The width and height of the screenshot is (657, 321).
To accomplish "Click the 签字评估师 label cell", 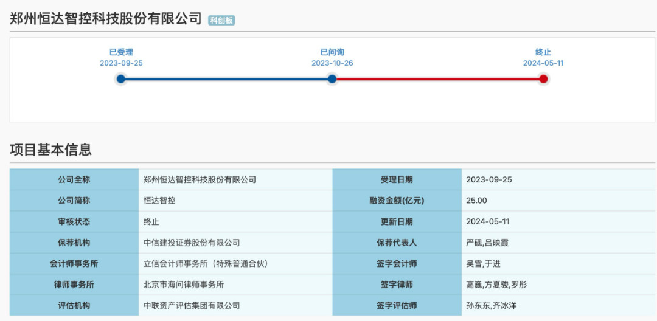I will click(x=397, y=305).
